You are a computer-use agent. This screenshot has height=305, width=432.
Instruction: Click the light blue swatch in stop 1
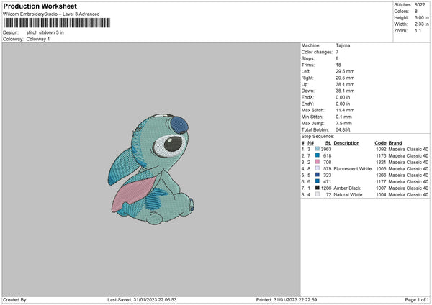(x=318, y=148)
